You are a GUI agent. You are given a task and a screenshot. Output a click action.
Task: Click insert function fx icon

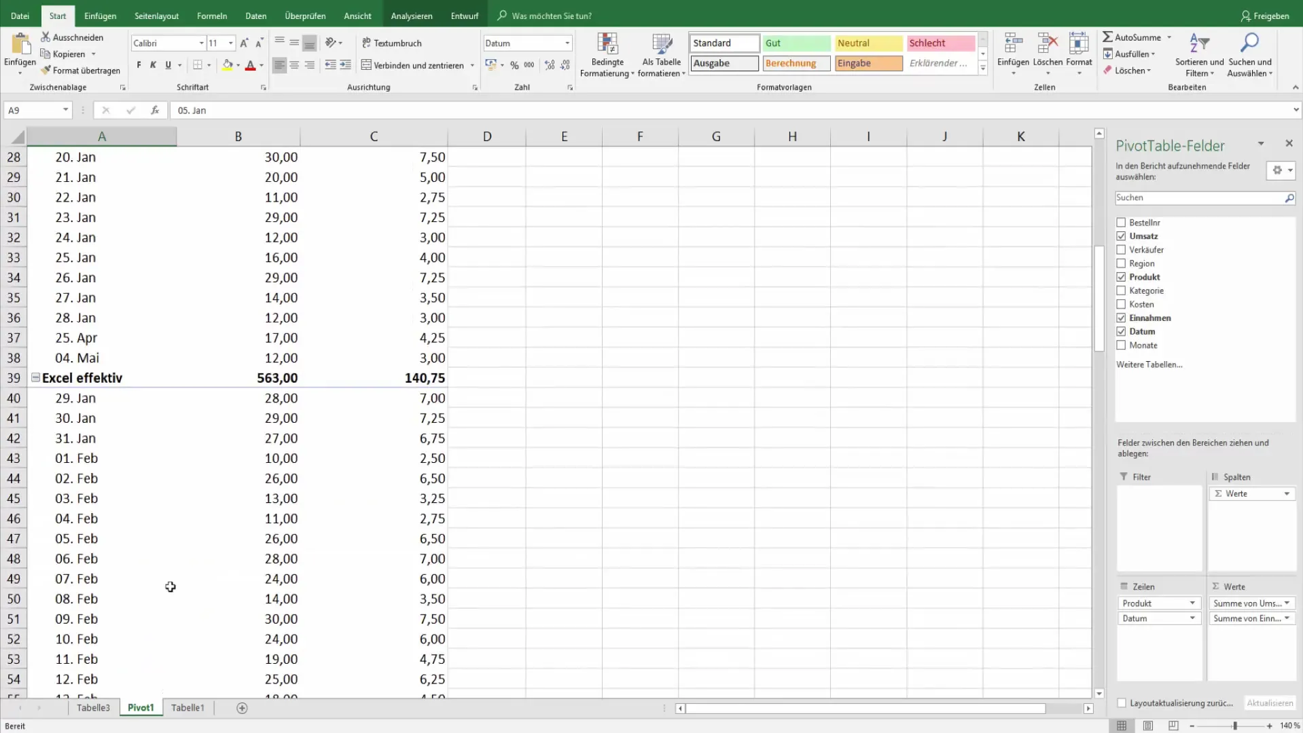click(155, 110)
